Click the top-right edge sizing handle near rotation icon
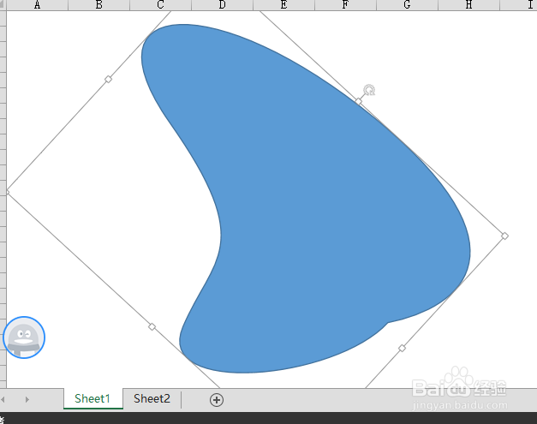The image size is (537, 424). [359, 101]
